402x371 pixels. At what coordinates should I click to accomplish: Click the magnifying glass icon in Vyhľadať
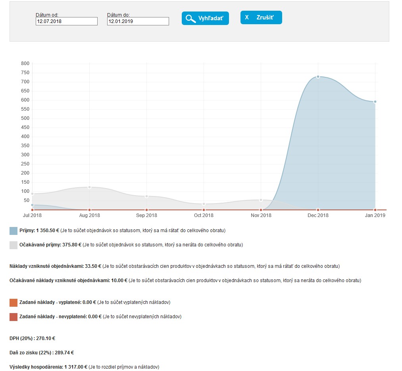[x=190, y=19]
